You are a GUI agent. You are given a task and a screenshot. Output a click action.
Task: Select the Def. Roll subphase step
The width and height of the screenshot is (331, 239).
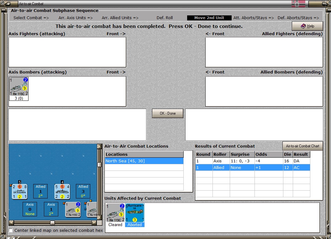(165, 18)
